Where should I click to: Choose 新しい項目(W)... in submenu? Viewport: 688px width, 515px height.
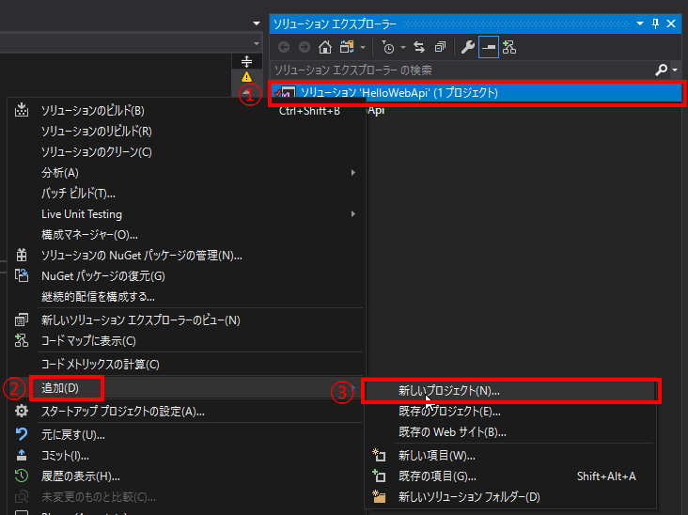510,456
